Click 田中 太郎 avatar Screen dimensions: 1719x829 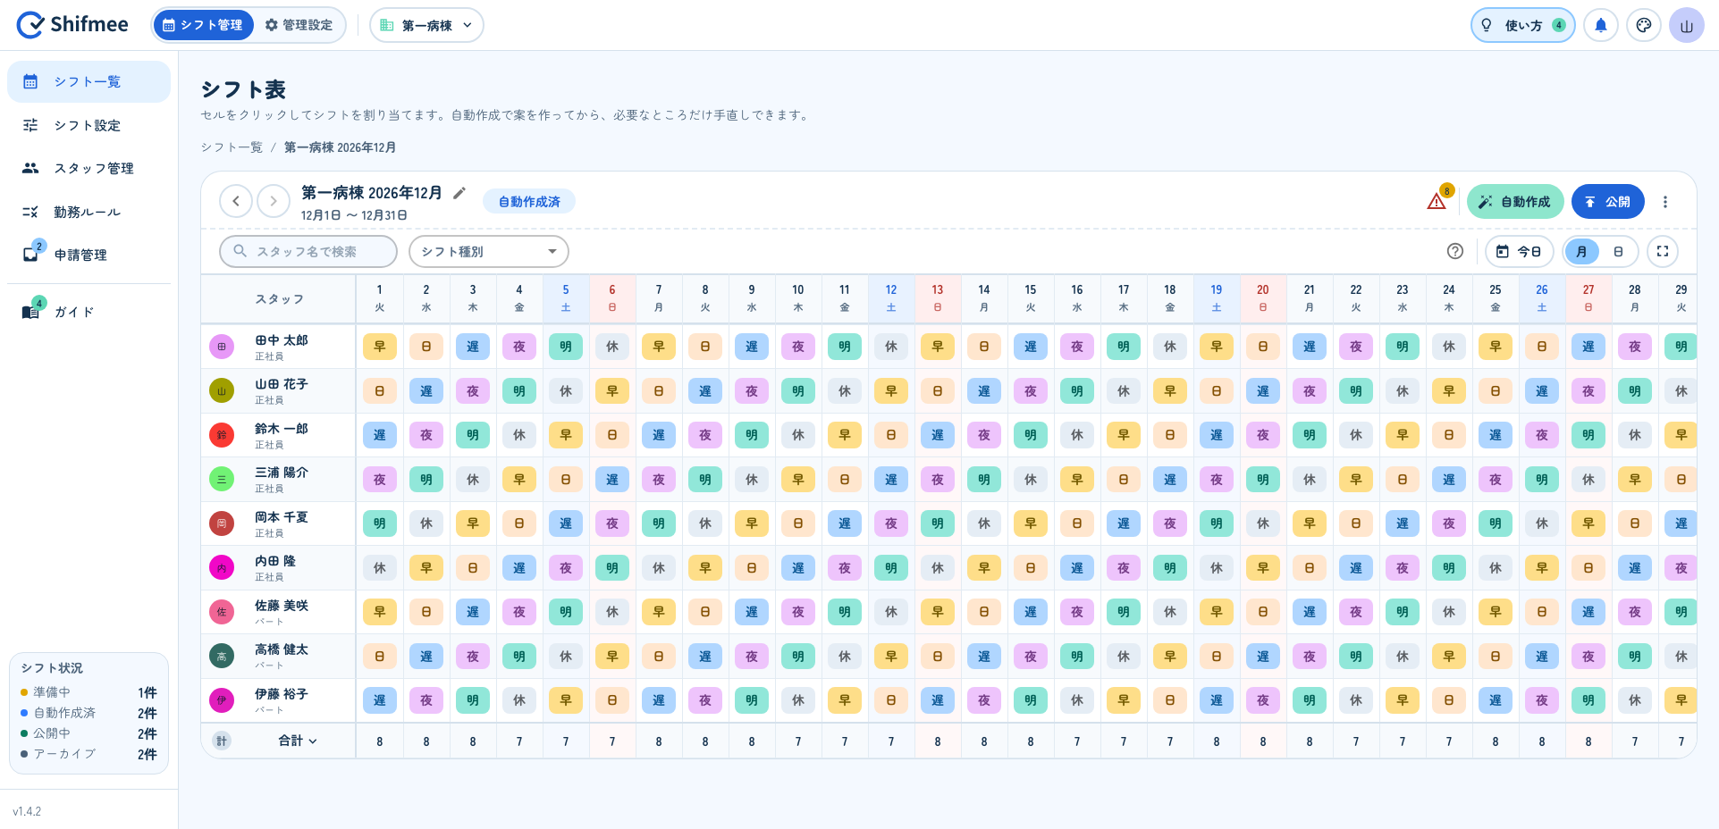222,347
